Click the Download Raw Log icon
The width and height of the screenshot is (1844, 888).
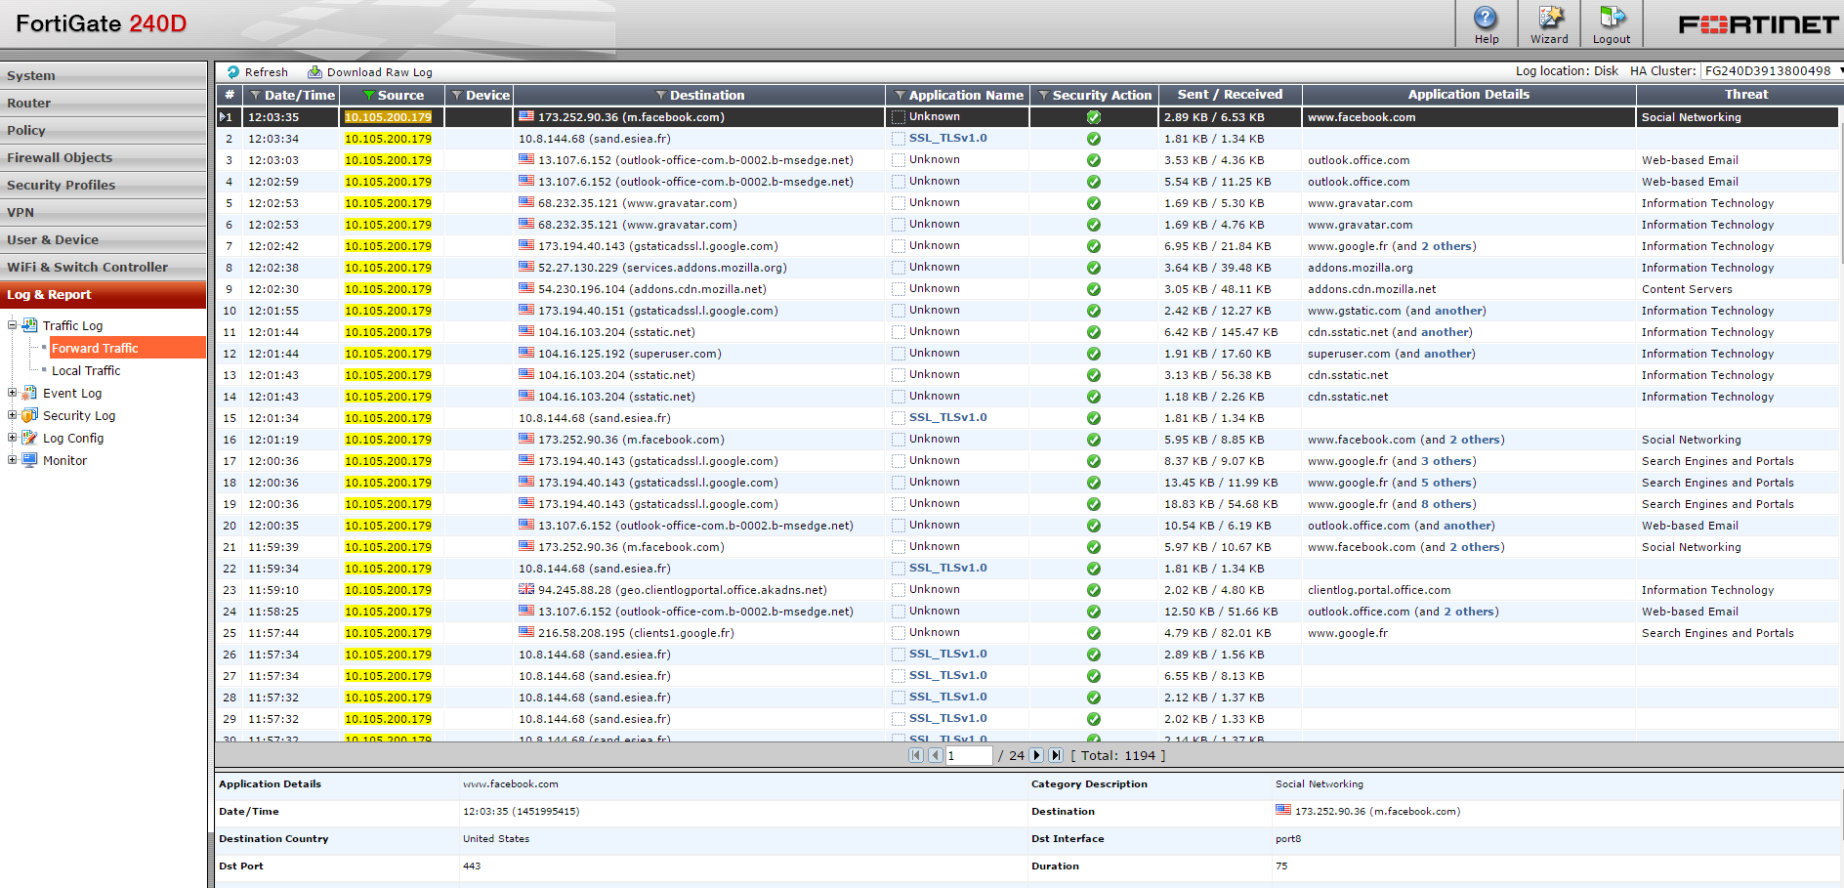314,72
